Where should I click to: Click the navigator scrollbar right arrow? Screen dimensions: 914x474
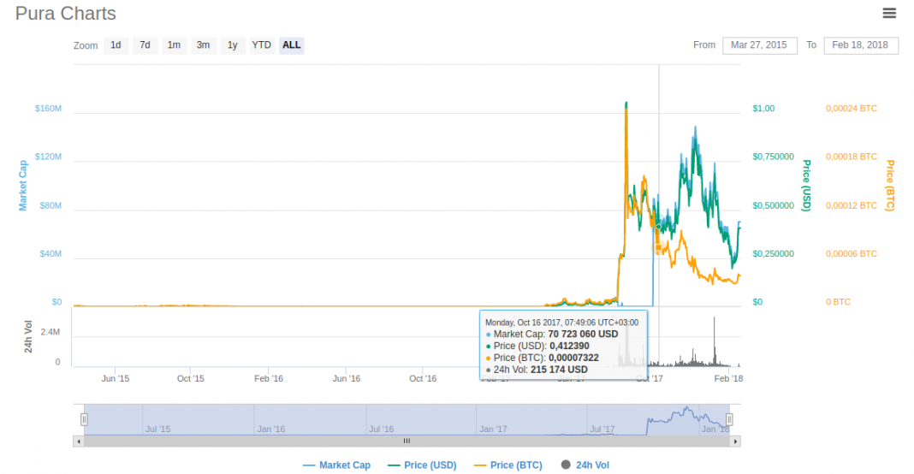click(x=736, y=441)
